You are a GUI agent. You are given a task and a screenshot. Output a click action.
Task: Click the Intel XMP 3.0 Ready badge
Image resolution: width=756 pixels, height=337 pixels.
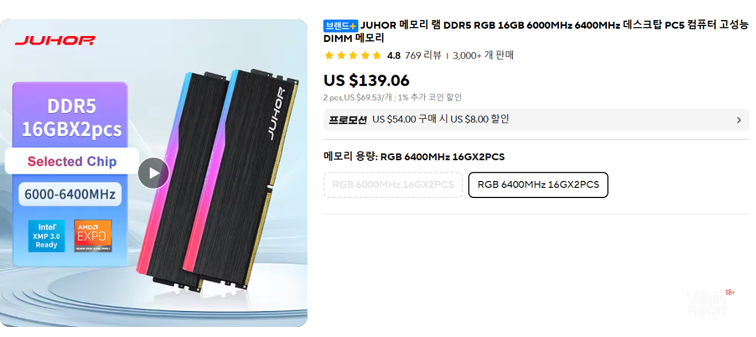click(x=47, y=236)
